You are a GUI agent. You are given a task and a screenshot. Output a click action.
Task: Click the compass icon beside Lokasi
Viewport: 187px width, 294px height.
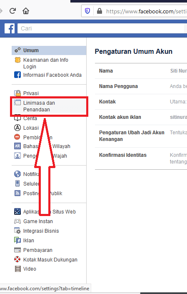(17, 128)
